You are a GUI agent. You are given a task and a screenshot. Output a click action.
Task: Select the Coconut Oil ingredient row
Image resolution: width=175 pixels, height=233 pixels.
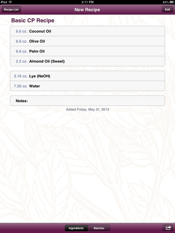87,31
